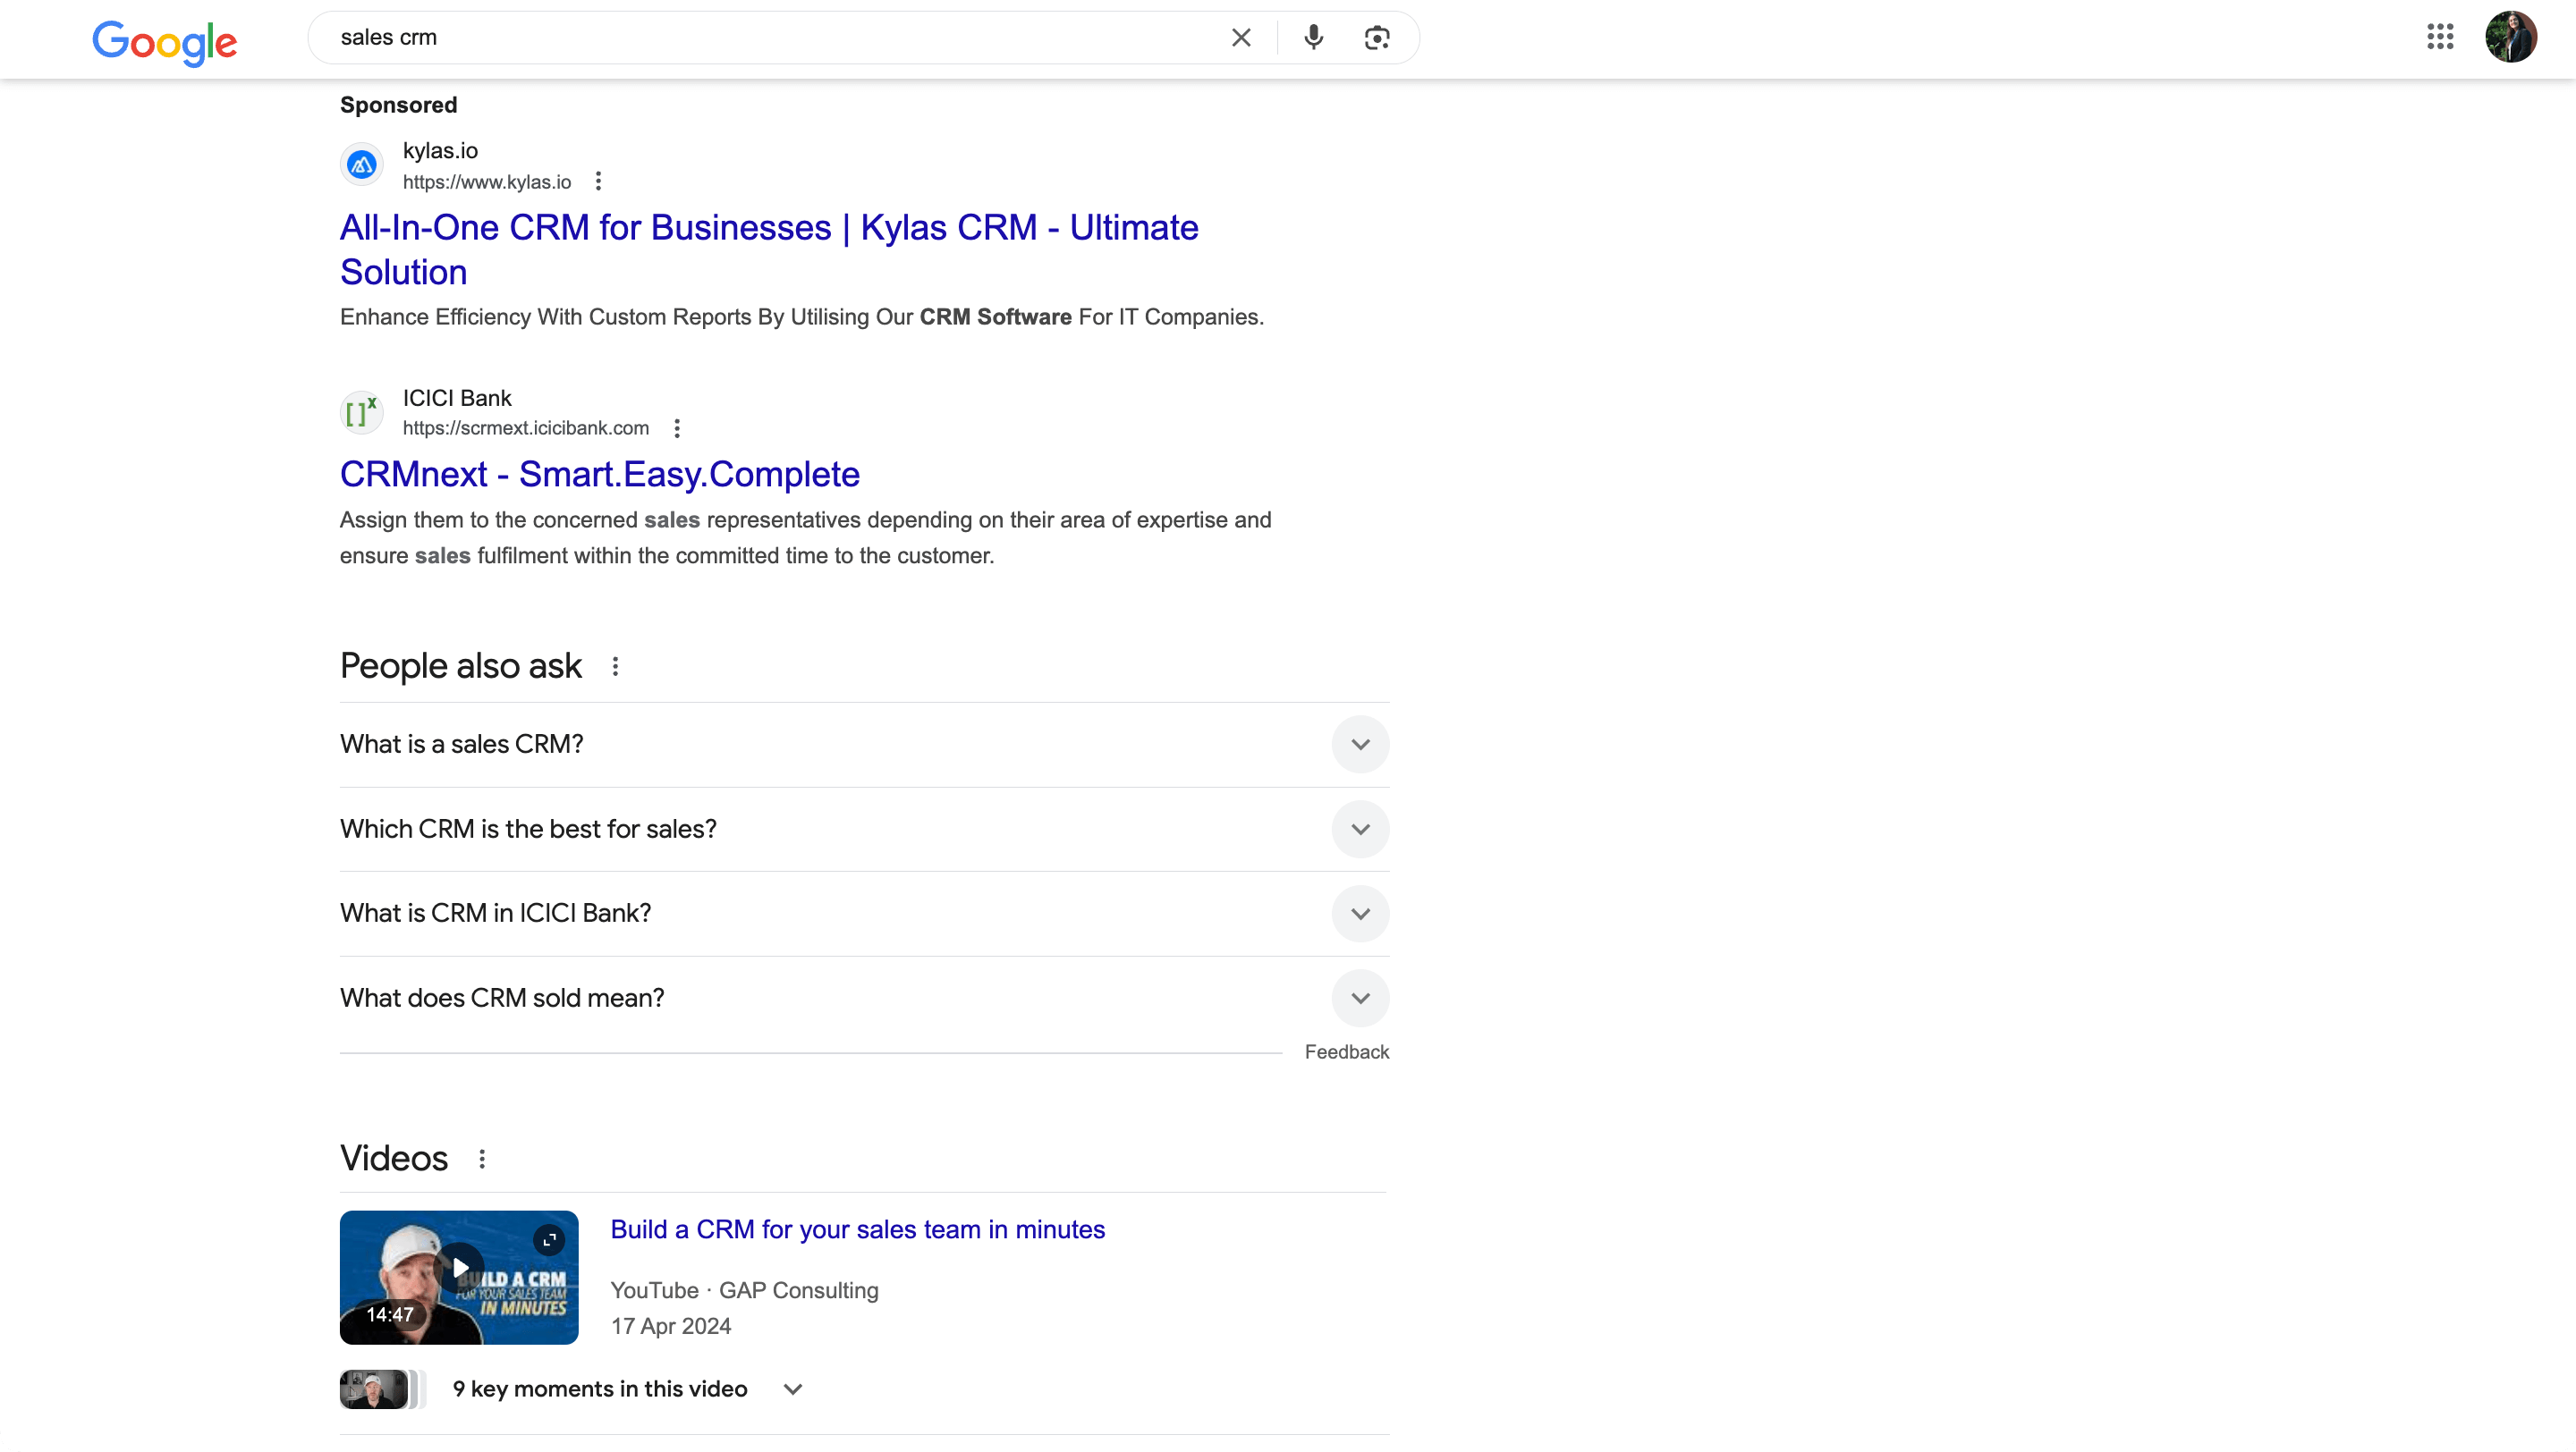Start voice search using the microphone icon

click(x=1313, y=37)
